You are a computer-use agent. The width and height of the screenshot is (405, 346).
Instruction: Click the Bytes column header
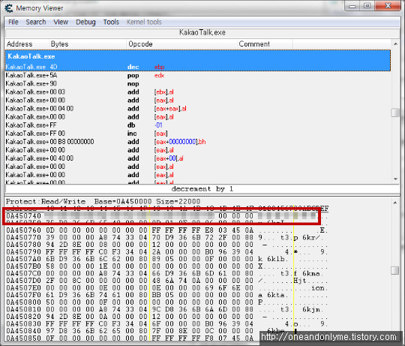coord(87,44)
